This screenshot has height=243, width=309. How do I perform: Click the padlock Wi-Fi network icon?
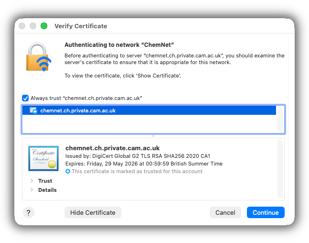pyautogui.click(x=39, y=57)
